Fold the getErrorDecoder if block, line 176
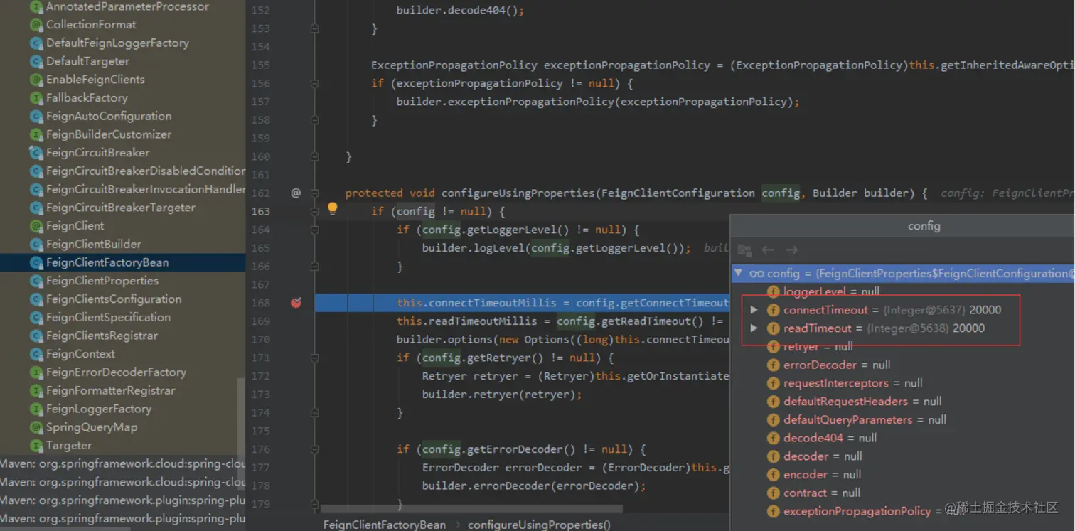The height and width of the screenshot is (531, 1075). 314,449
